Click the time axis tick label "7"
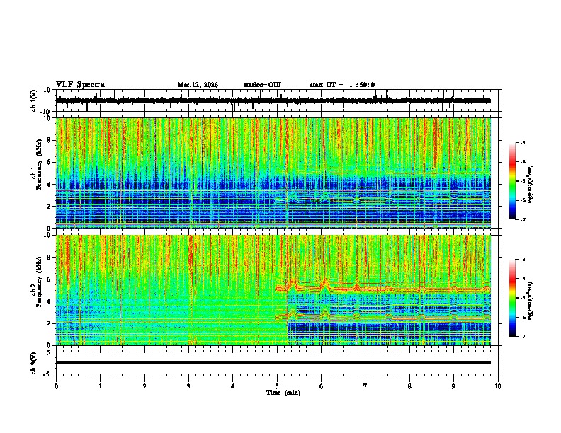Viewport: 561px width, 433px height. click(x=365, y=386)
